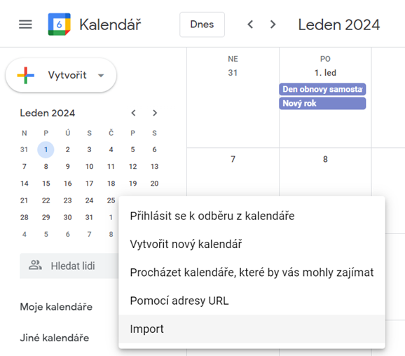Select Import from the menu
The image size is (405, 356).
pos(252,329)
